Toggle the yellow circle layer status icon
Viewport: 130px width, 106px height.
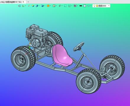97,6
